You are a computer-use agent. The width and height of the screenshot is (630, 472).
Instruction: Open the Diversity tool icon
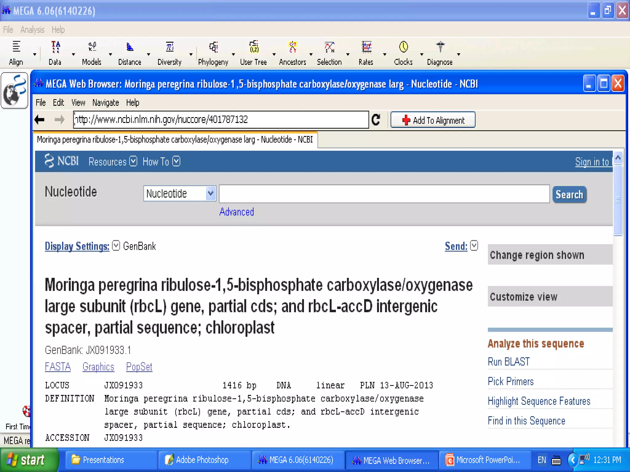point(169,53)
